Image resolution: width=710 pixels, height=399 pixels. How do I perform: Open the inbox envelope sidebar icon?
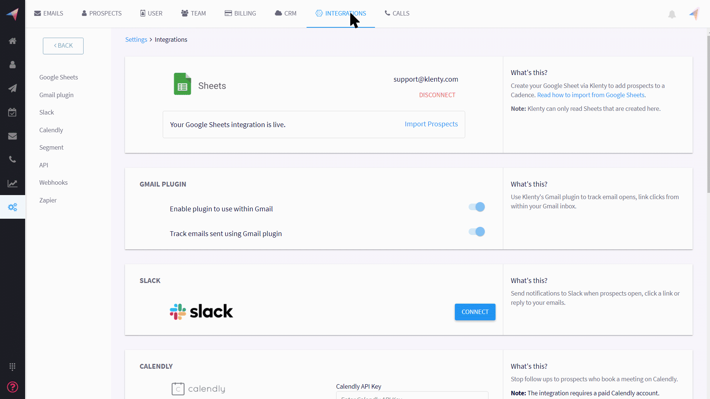point(13,136)
